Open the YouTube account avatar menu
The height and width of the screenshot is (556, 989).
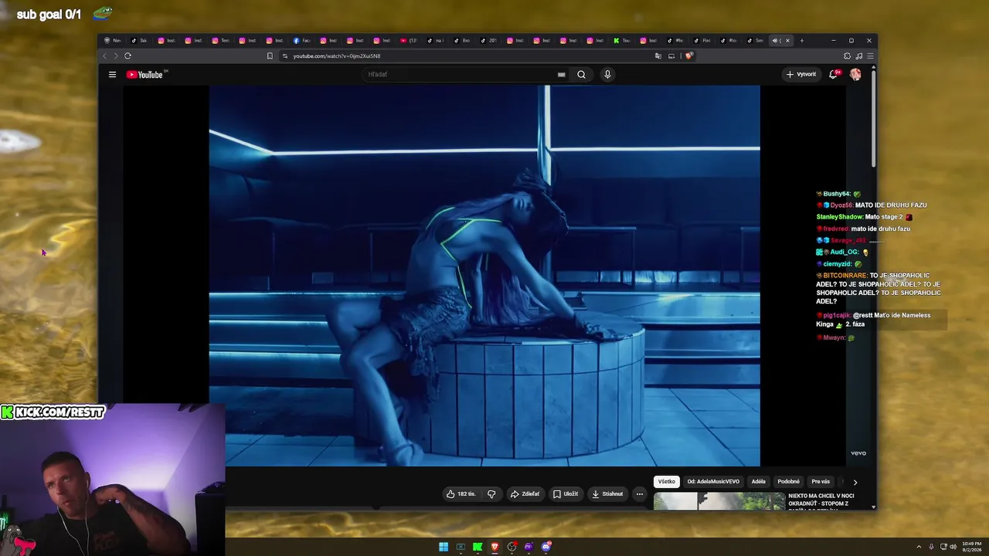coord(855,75)
